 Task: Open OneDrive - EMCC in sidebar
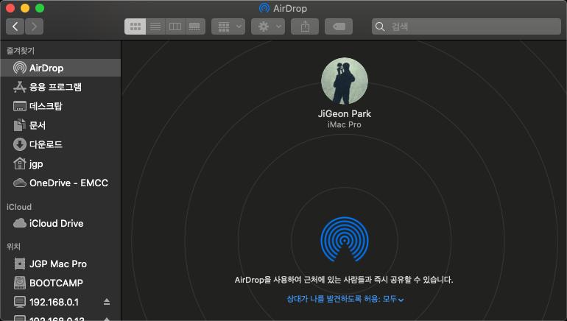pyautogui.click(x=60, y=183)
